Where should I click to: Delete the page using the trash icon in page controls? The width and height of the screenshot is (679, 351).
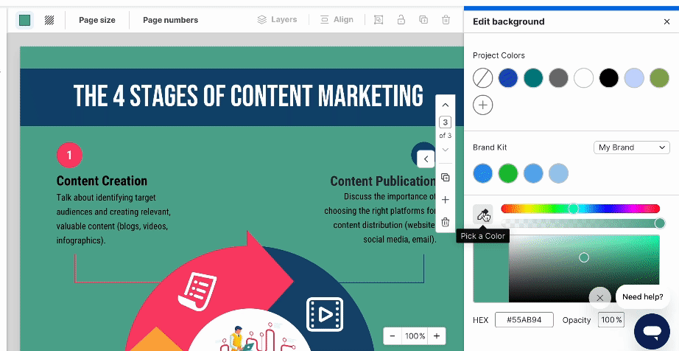[445, 222]
